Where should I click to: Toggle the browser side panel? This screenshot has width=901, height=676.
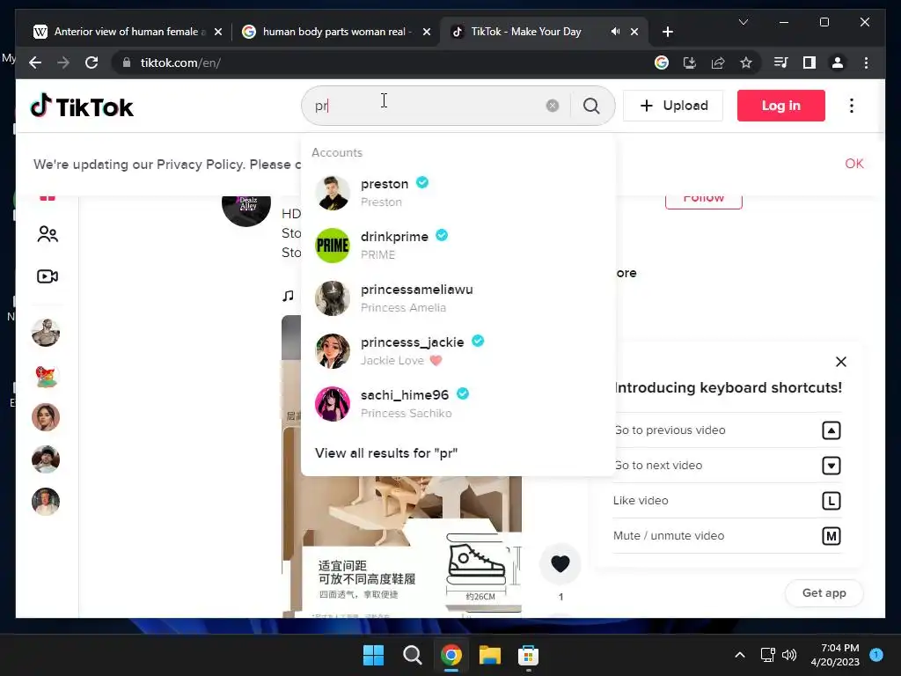tap(809, 62)
